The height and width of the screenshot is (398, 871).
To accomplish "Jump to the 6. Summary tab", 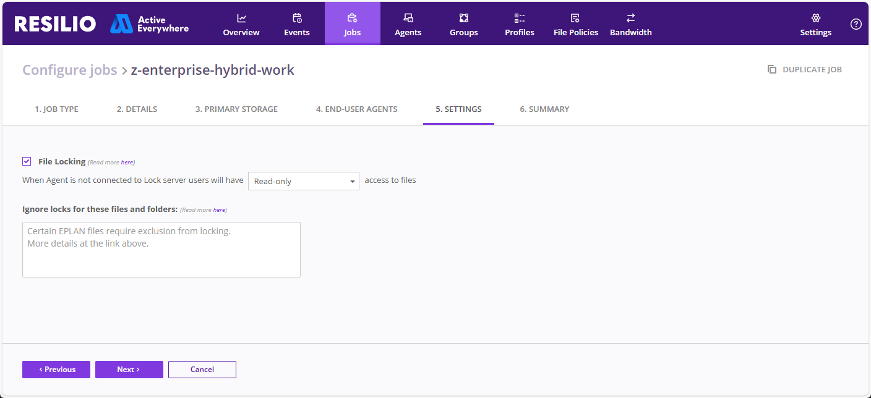I will (544, 109).
